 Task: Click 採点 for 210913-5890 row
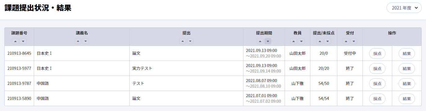point(377,99)
